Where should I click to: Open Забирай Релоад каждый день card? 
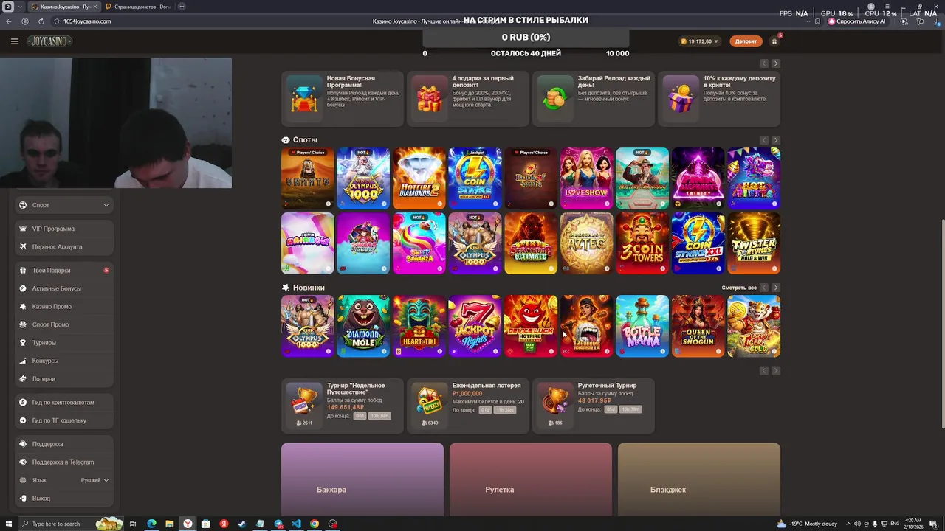coord(594,98)
